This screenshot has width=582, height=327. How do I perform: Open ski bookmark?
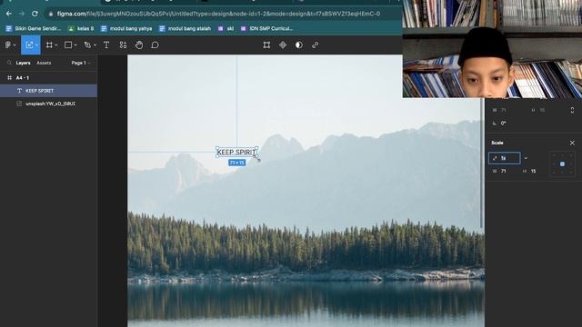[x=226, y=28]
